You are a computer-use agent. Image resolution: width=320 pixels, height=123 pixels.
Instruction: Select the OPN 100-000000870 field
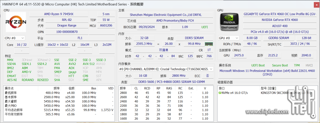(67, 32)
